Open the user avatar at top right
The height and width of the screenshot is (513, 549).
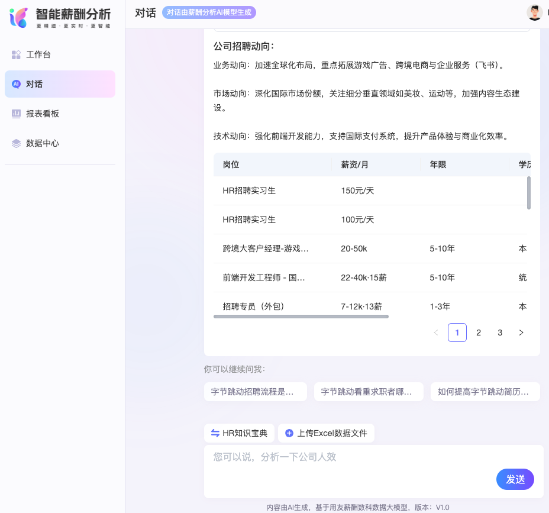[x=535, y=12]
